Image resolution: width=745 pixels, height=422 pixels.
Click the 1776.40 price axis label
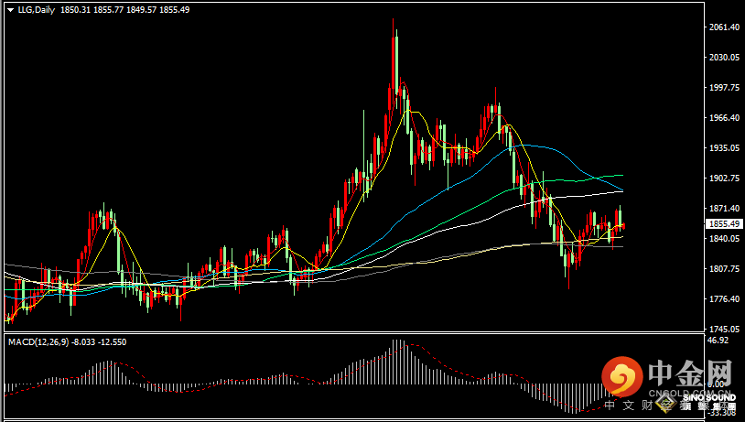723,299
